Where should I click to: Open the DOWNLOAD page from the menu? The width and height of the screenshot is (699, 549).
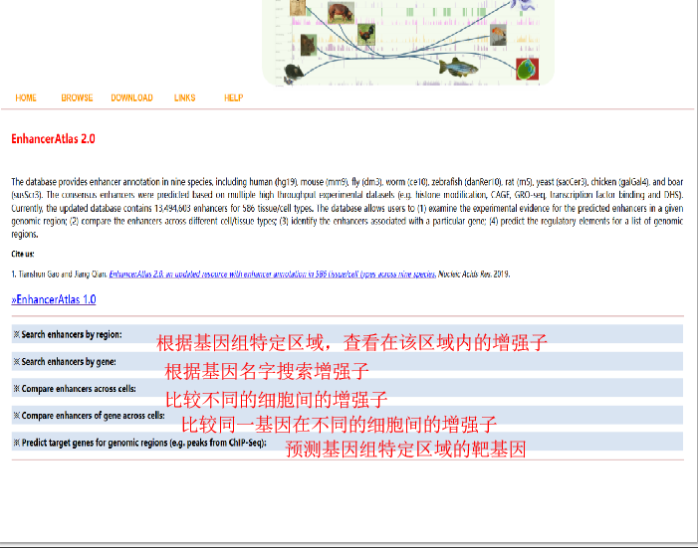131,98
